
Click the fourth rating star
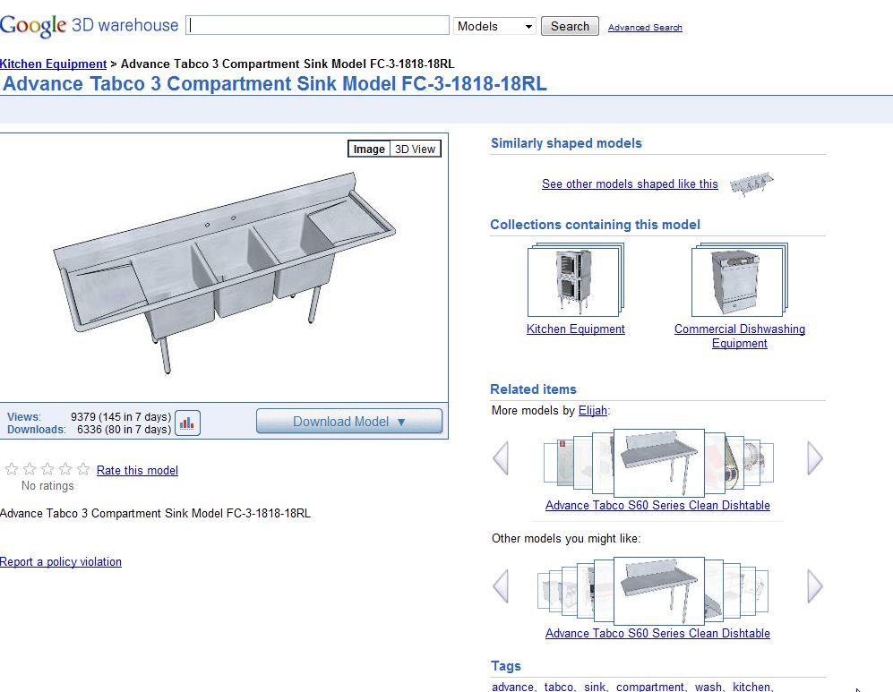coord(65,469)
